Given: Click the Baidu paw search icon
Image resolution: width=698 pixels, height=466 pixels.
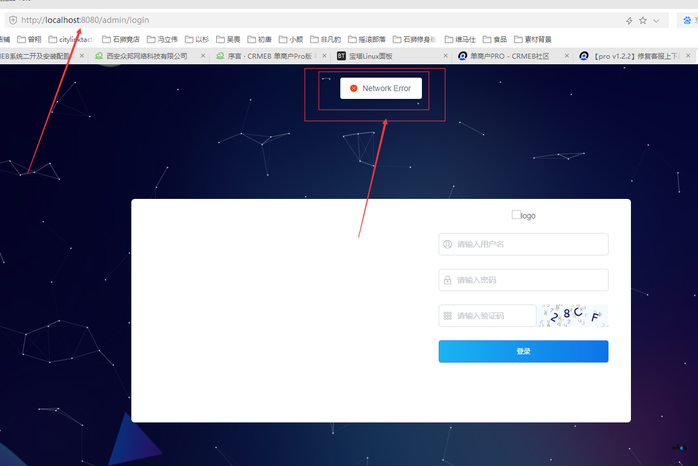Looking at the screenshot, I should (687, 20).
